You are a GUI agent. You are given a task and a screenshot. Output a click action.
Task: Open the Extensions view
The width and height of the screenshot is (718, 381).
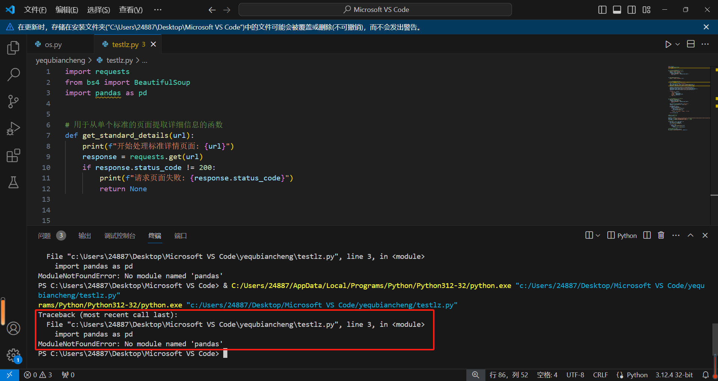(x=13, y=155)
